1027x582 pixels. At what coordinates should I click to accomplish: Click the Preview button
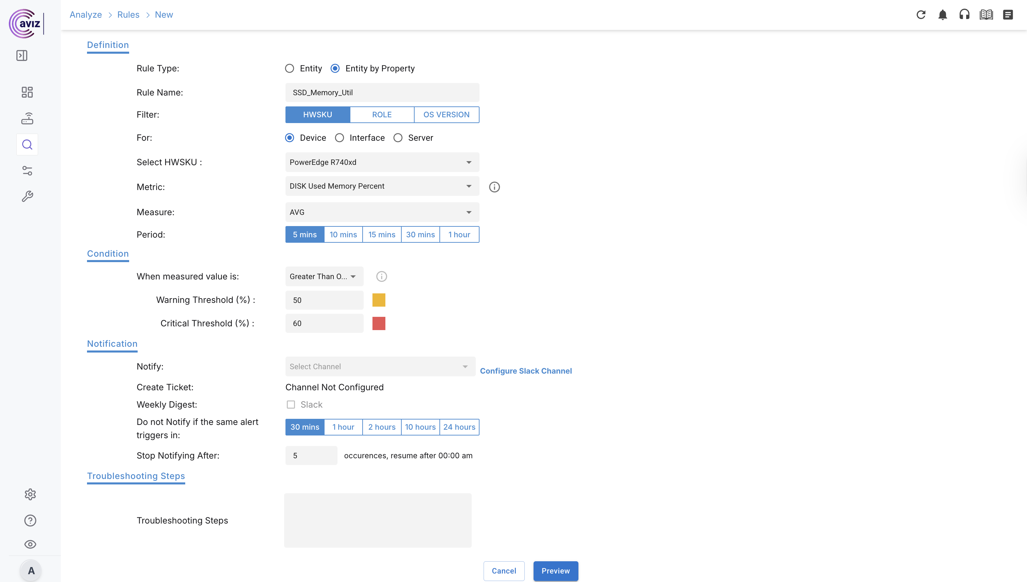pos(555,571)
